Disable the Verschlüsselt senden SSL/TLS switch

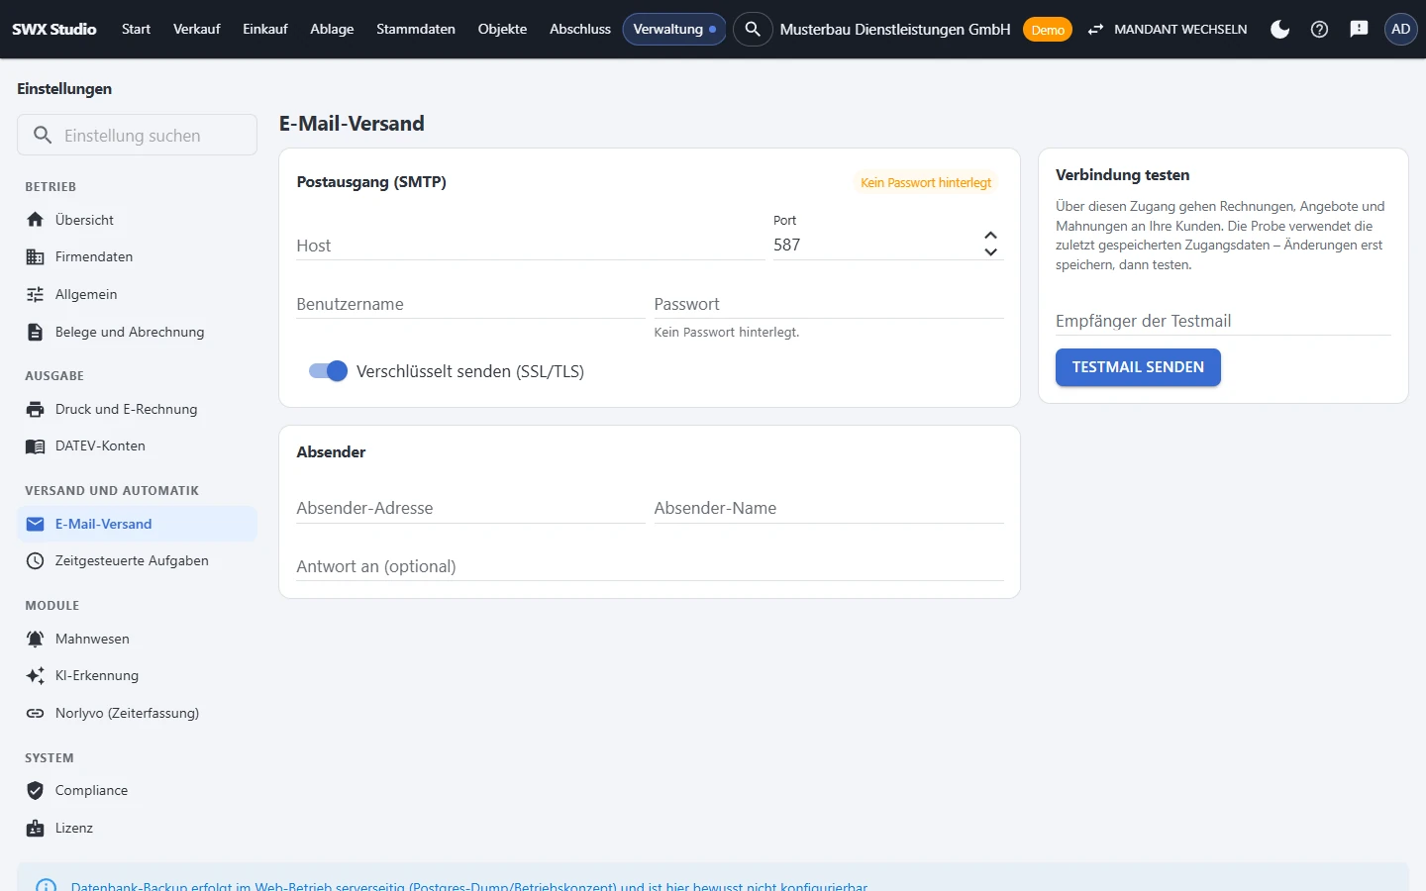[x=328, y=371]
